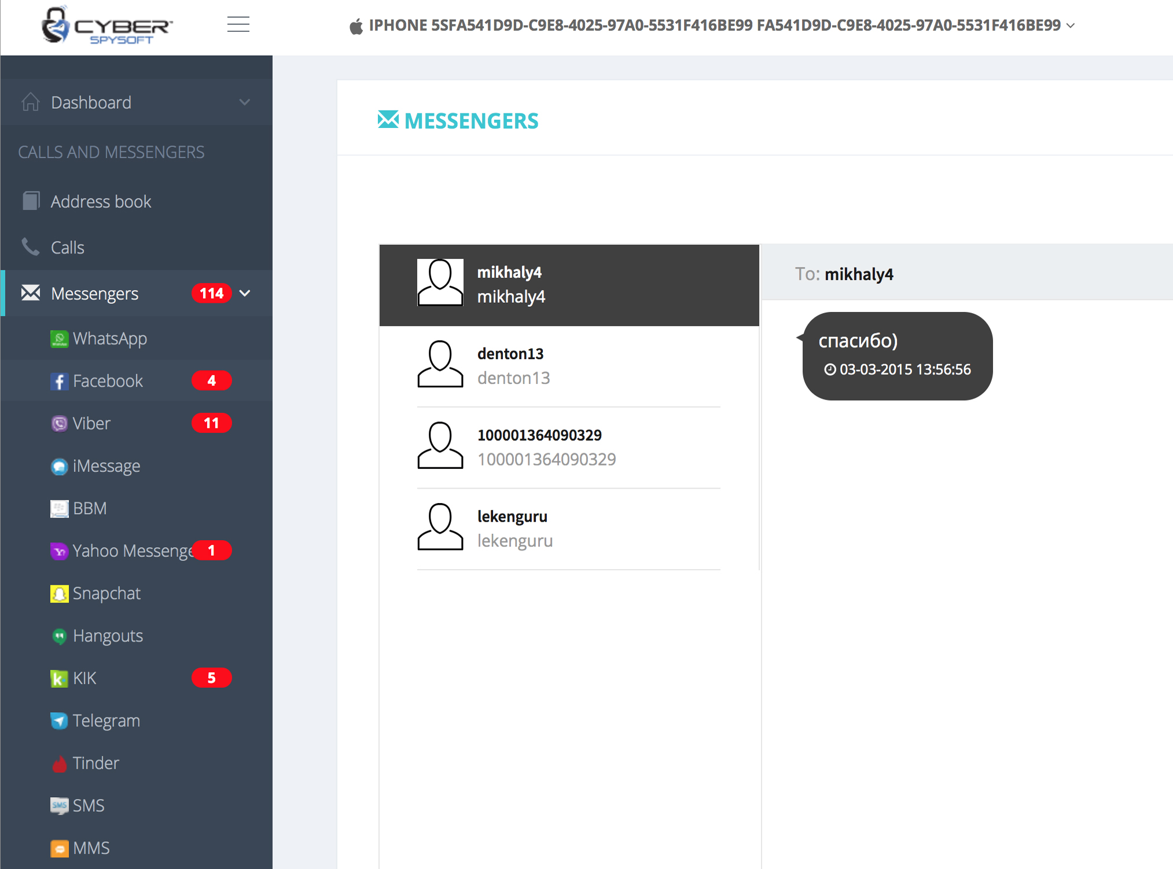Open the Address book menu item
This screenshot has width=1173, height=869.
(101, 201)
